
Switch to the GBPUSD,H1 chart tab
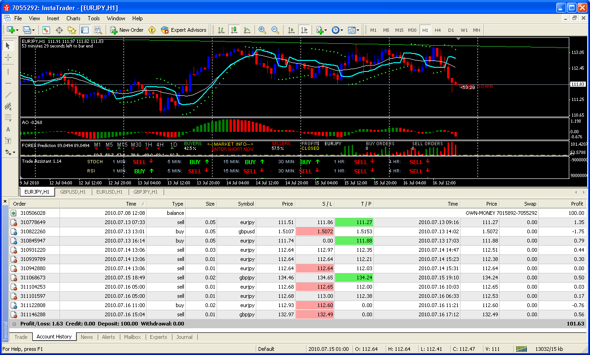click(73, 192)
